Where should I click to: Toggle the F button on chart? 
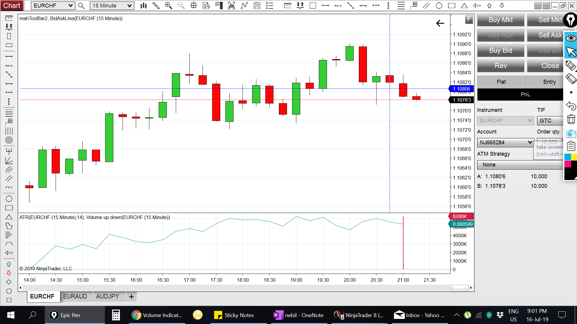pyautogui.click(x=469, y=20)
